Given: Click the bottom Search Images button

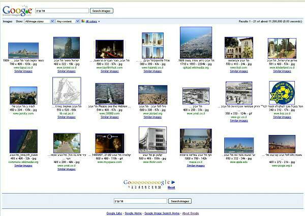Looking at the screenshot, I should [x=180, y=201].
